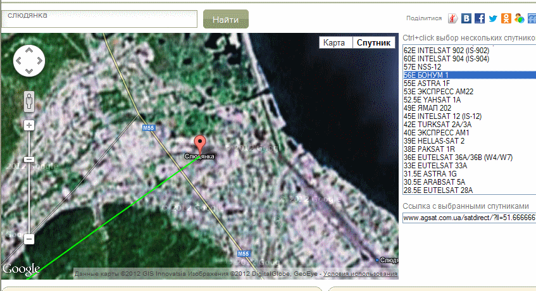
Task: Switch to Спутник satellite view
Action: pyautogui.click(x=373, y=42)
